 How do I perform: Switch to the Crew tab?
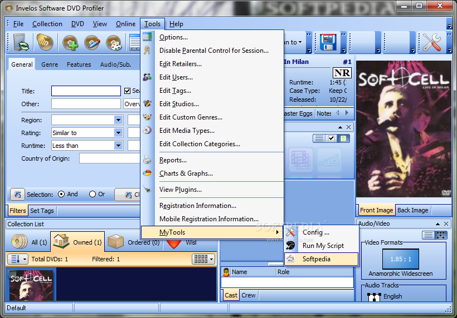(x=249, y=295)
